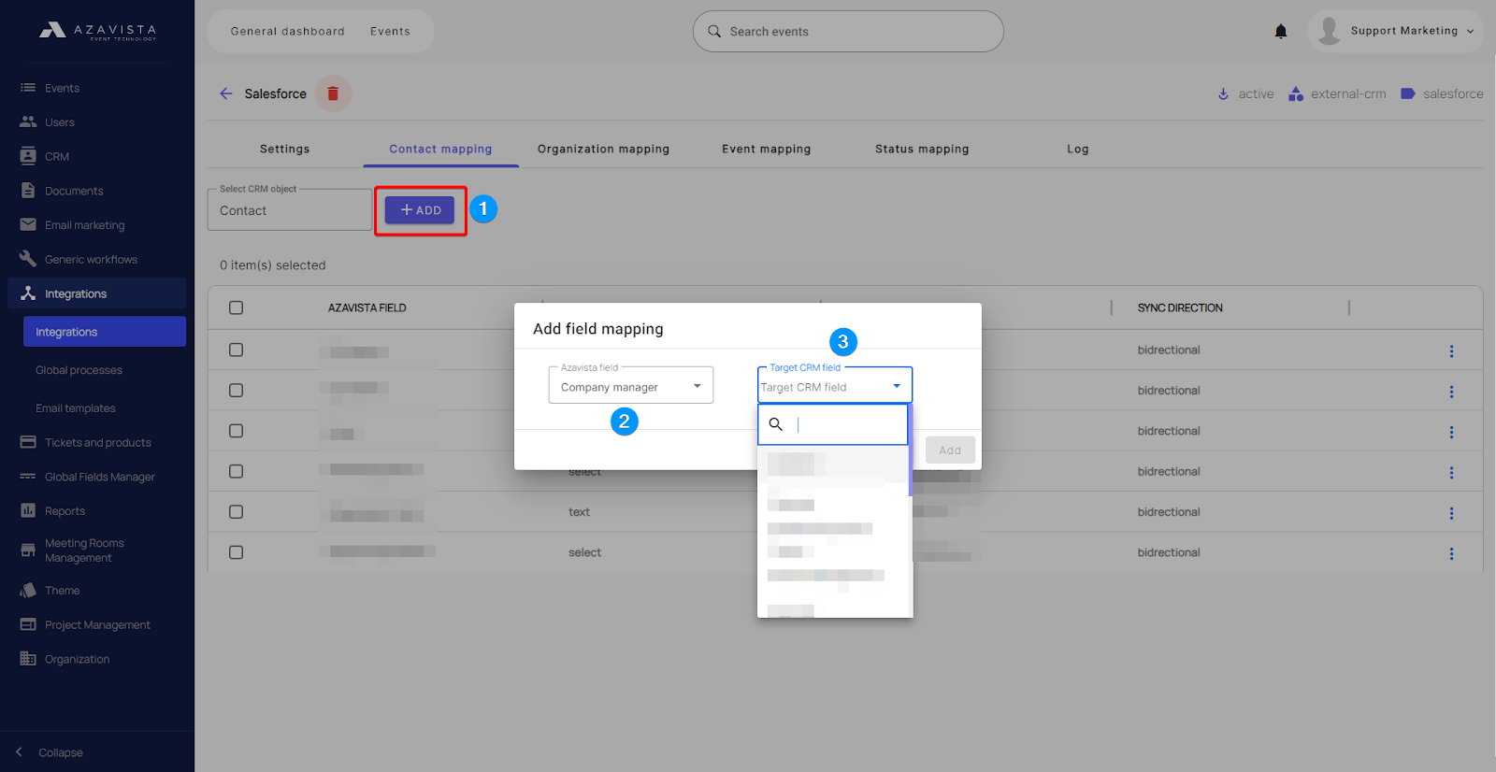Check the checkbox of the last row
The width and height of the screenshot is (1496, 772).
[236, 552]
